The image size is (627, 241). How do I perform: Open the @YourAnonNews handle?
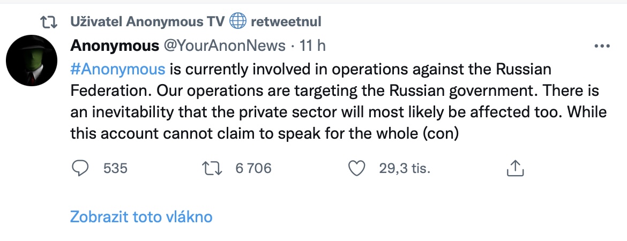[224, 46]
